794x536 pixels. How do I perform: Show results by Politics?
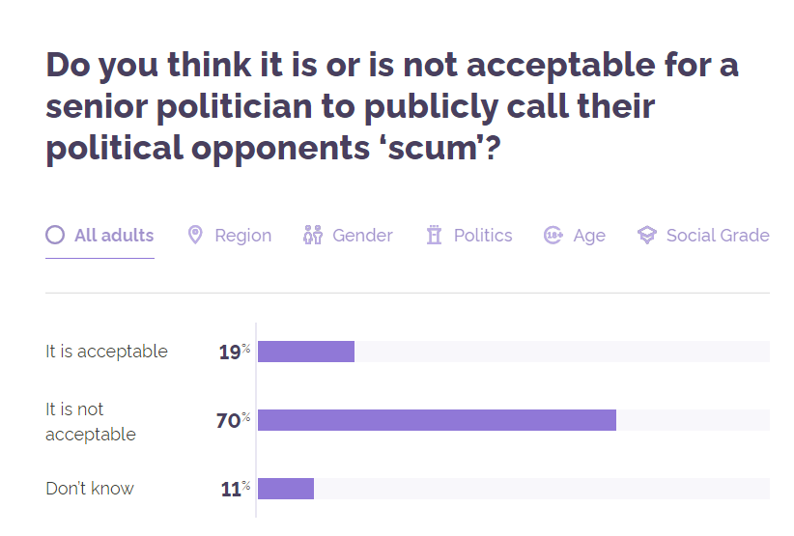pyautogui.click(x=483, y=235)
